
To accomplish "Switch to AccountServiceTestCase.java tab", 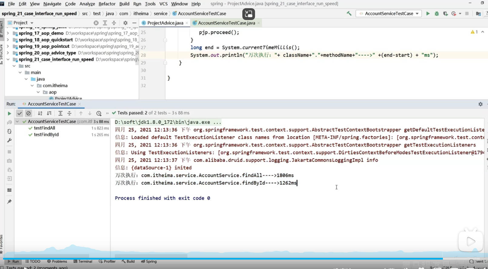I will tap(226, 23).
